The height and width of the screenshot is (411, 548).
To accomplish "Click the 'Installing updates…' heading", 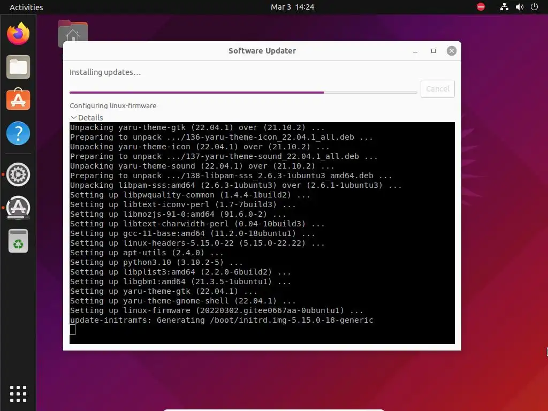I will (105, 72).
